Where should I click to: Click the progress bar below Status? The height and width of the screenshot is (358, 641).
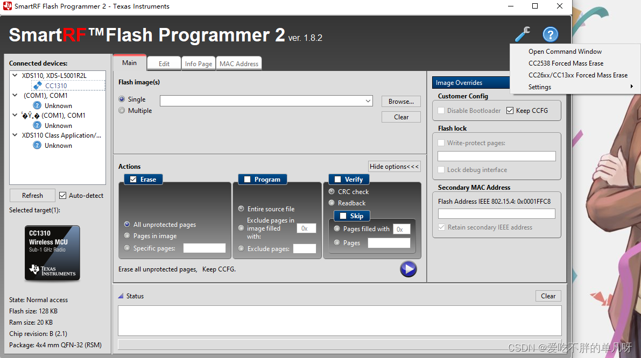pyautogui.click(x=340, y=344)
